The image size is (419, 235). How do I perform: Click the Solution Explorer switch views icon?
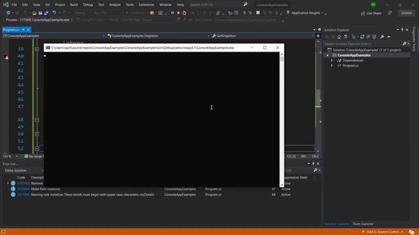(x=345, y=37)
